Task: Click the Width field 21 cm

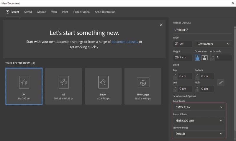Action: pyautogui.click(x=182, y=44)
